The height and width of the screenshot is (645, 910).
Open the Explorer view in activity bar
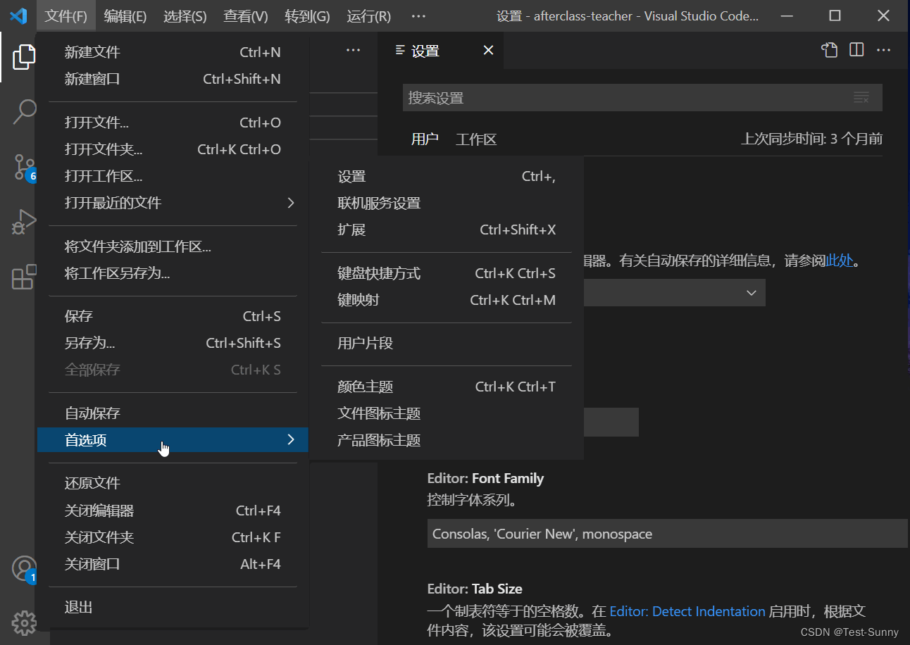pos(25,57)
